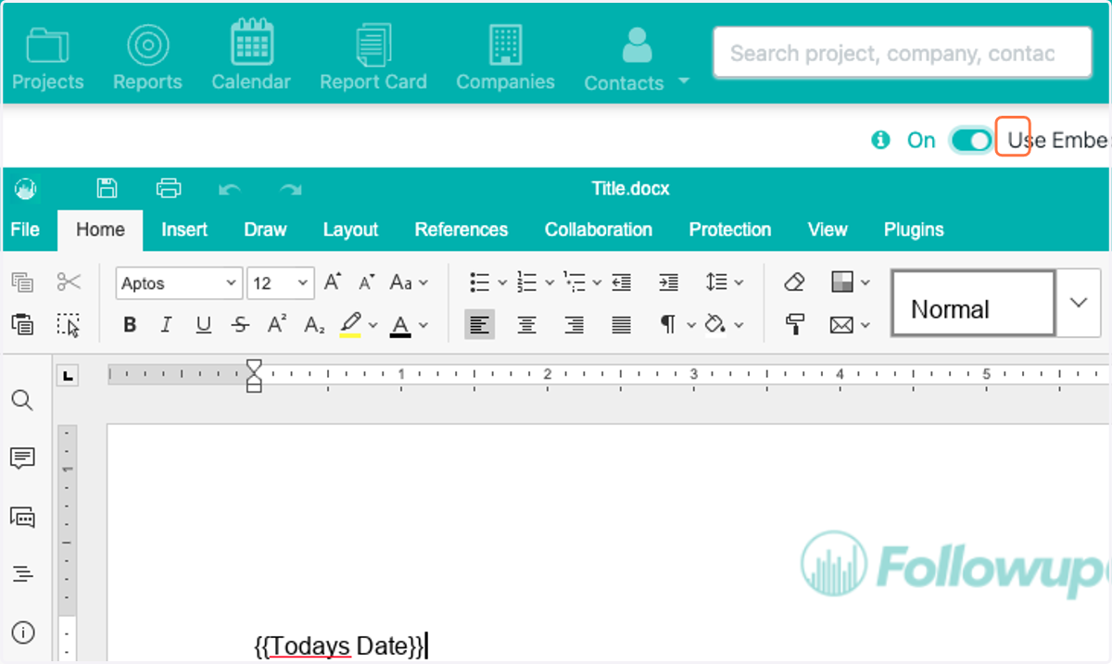Viewport: 1112px width, 664px height.
Task: Toggle strikethrough formatting
Action: (x=240, y=324)
